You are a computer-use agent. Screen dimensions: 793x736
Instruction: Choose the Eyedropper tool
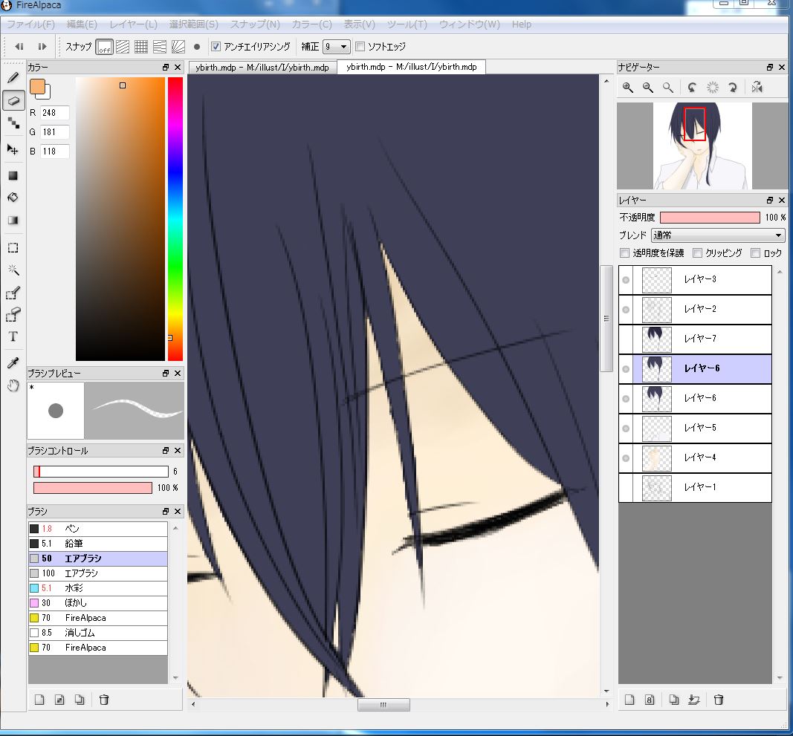[13, 362]
